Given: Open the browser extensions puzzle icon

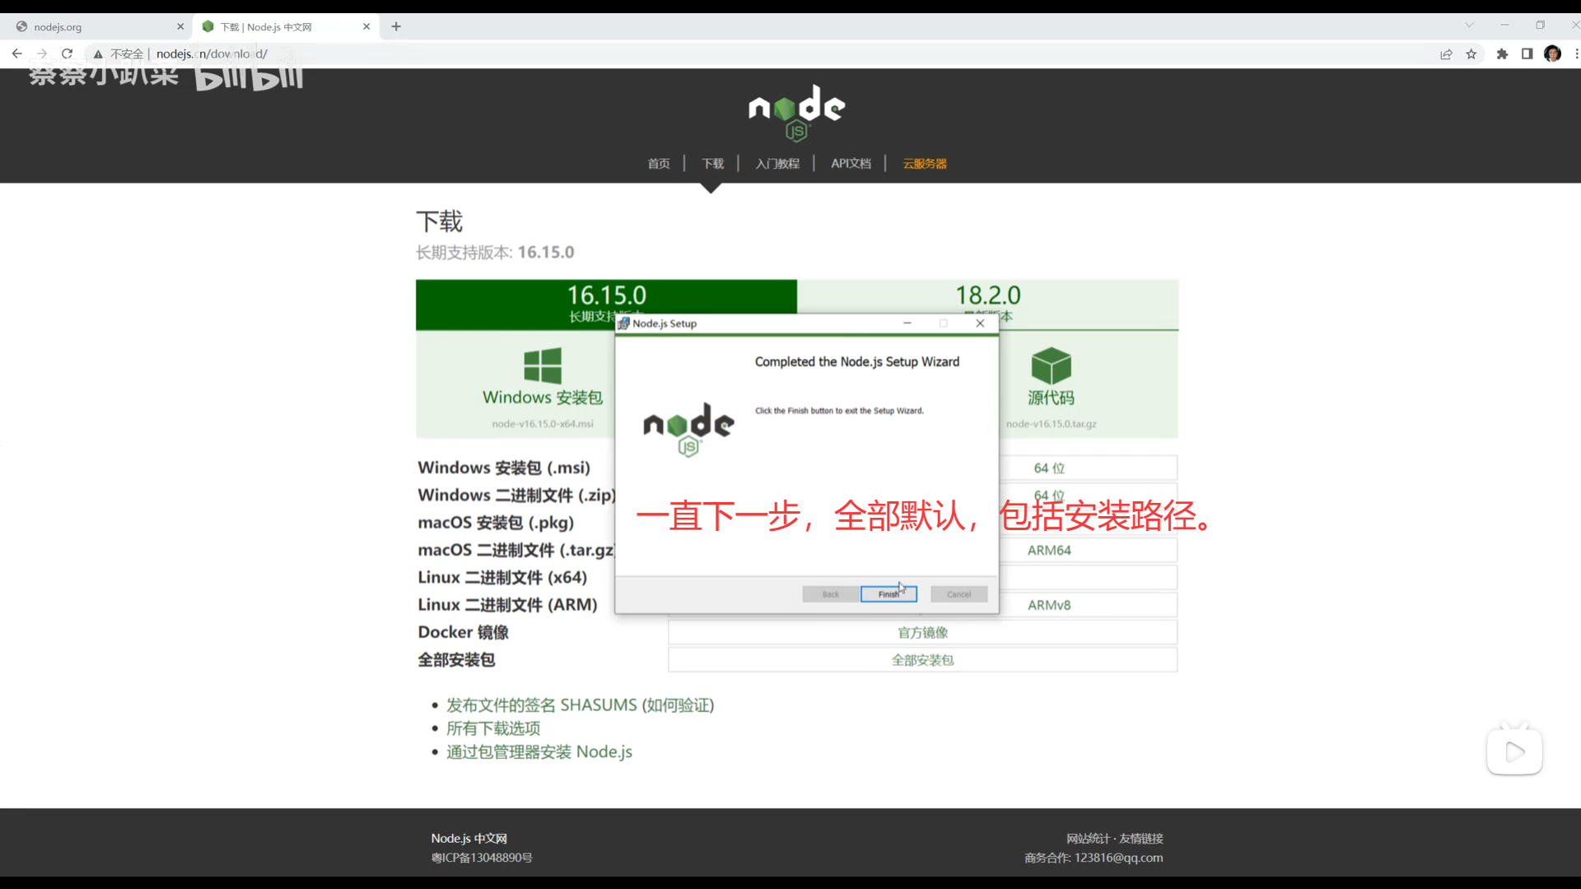Looking at the screenshot, I should coord(1502,54).
